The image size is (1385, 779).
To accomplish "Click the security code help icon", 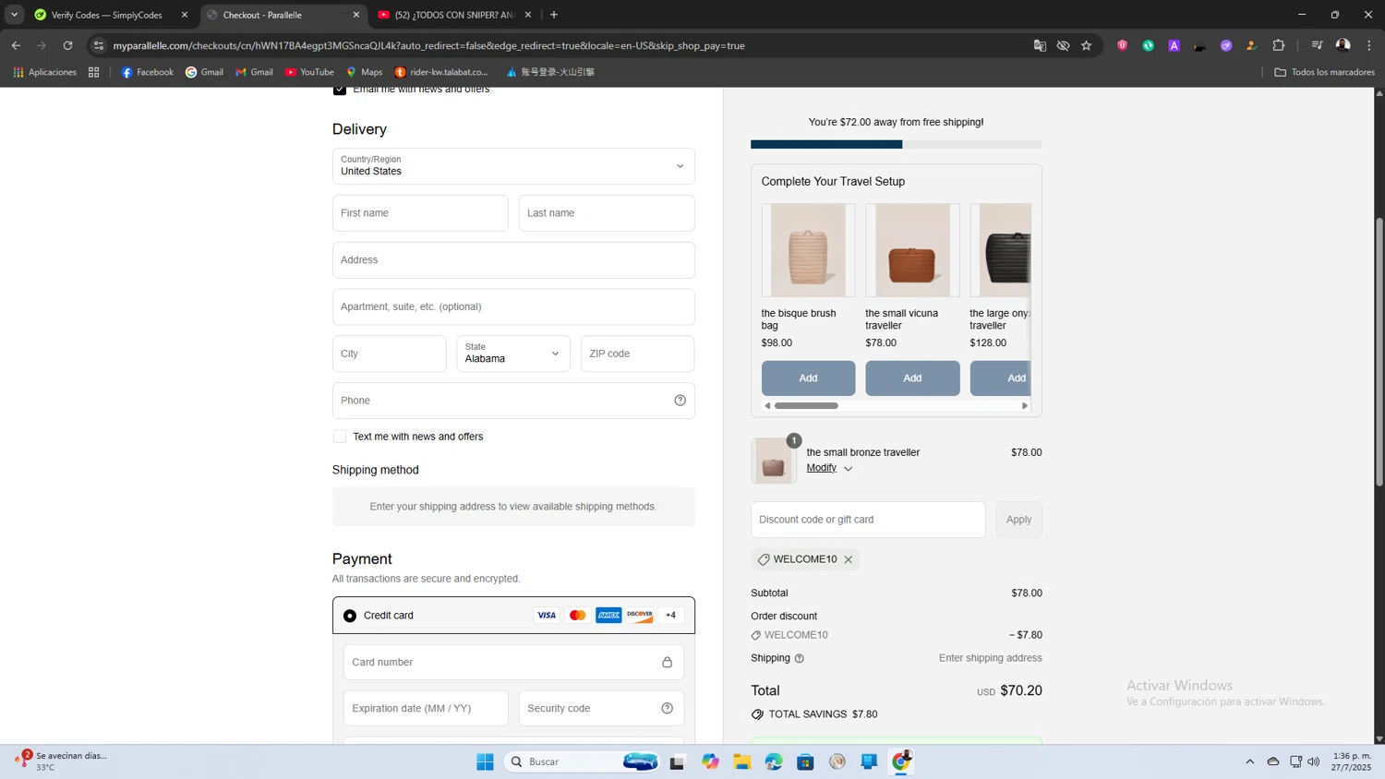I will (x=668, y=709).
